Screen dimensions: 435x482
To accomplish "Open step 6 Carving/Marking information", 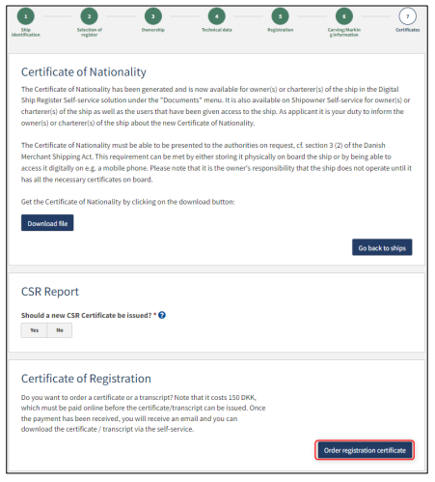I will [344, 16].
